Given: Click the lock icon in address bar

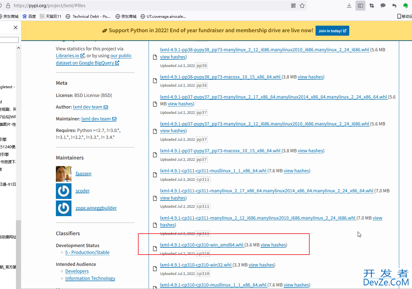Looking at the screenshot, I should tap(8, 6).
